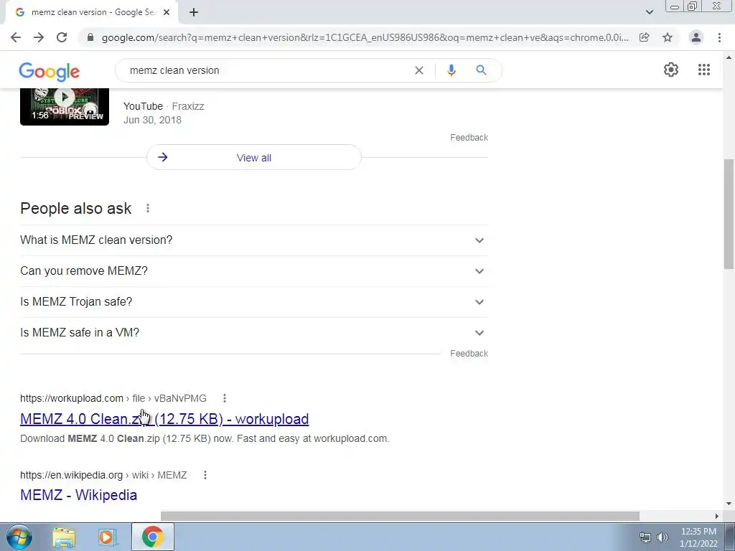Select the Chrome taskbar button
The height and width of the screenshot is (551, 735).
pos(153,537)
